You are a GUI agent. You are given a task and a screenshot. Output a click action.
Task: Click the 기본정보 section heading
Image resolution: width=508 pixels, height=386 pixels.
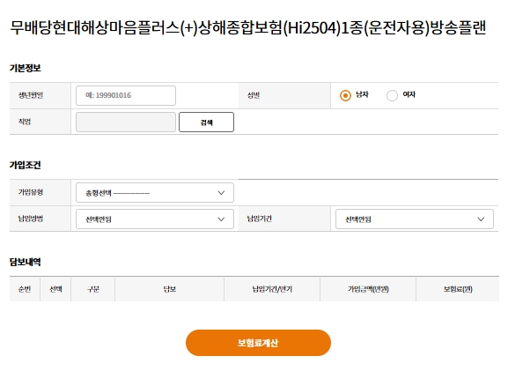[x=26, y=68]
